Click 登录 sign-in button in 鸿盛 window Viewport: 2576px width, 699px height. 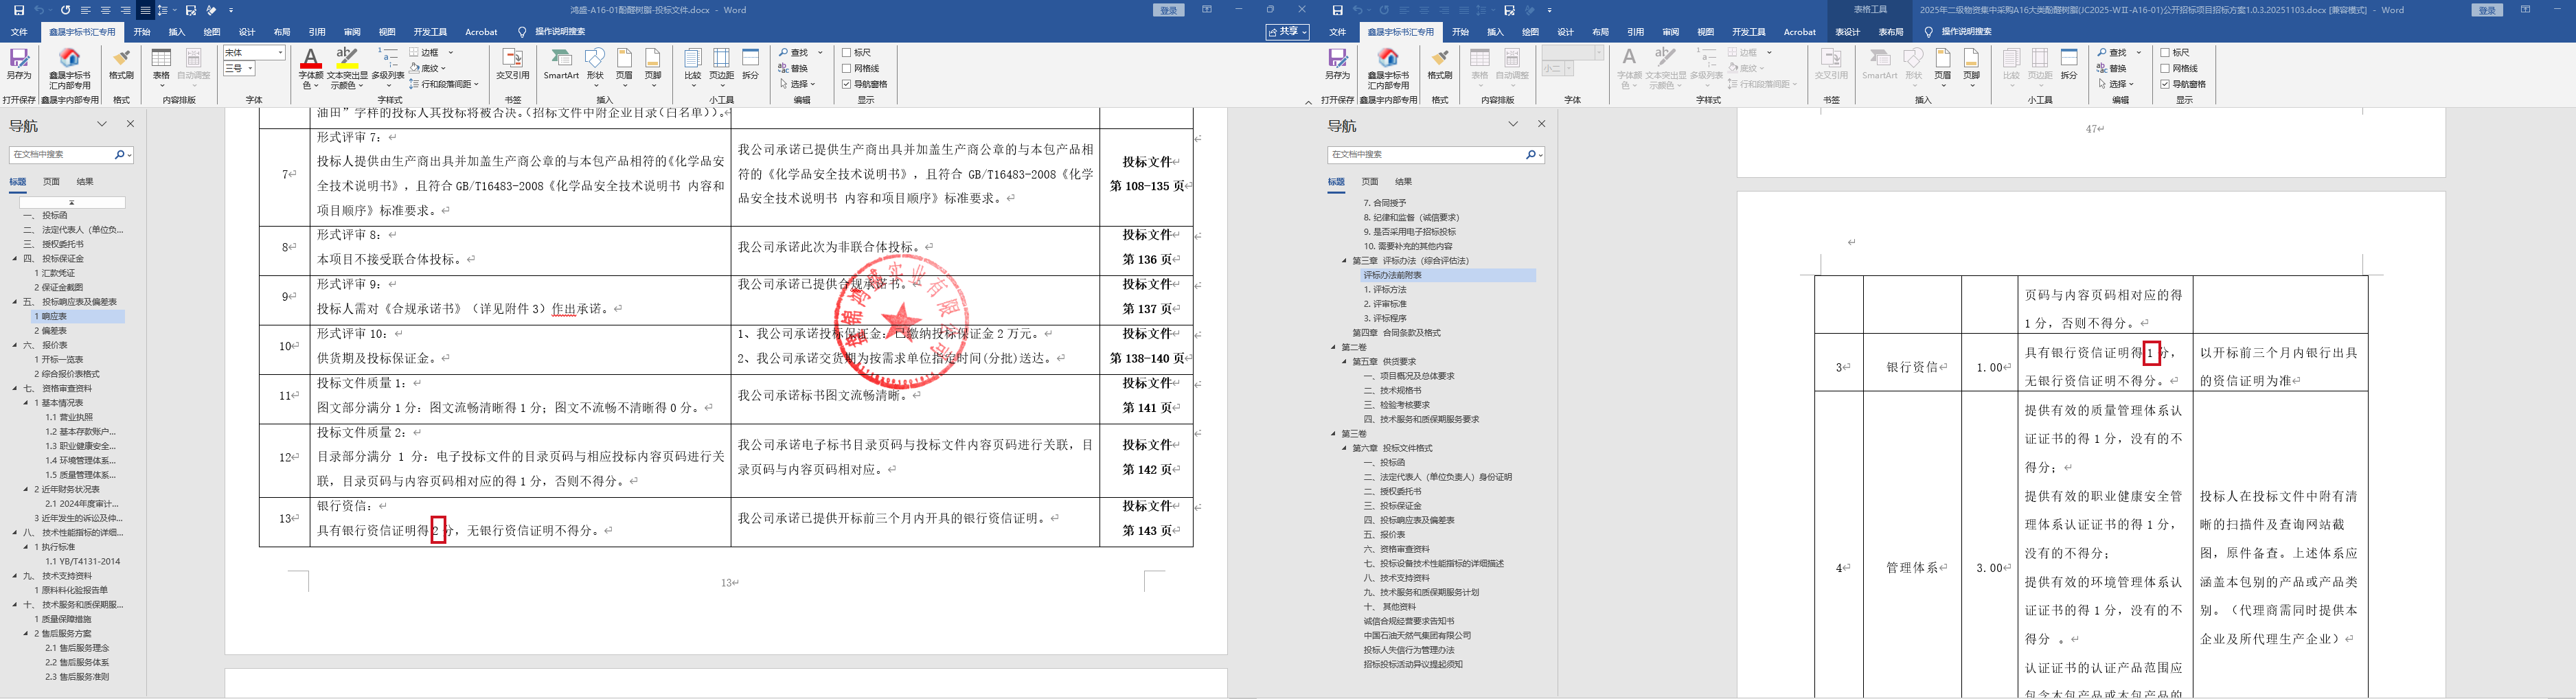click(1168, 10)
